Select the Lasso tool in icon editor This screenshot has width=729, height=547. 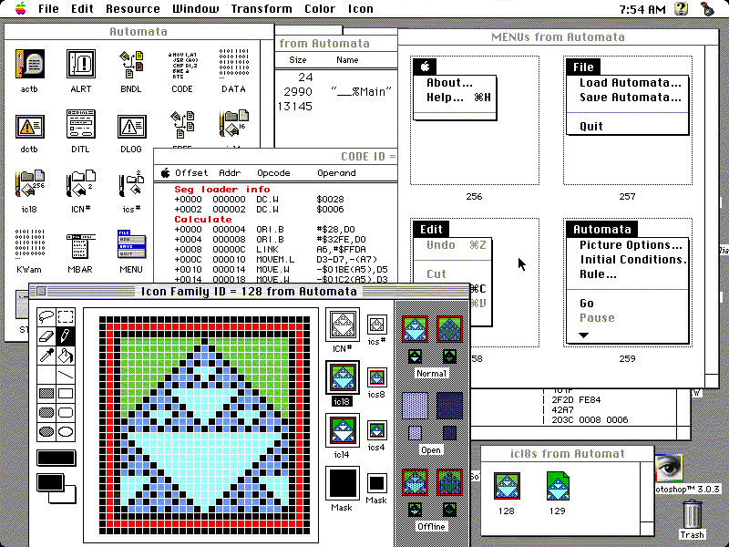click(46, 317)
